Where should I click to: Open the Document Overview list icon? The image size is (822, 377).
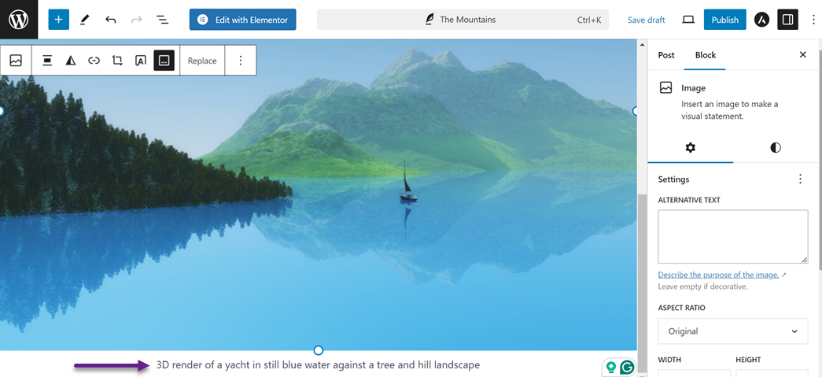(x=163, y=20)
